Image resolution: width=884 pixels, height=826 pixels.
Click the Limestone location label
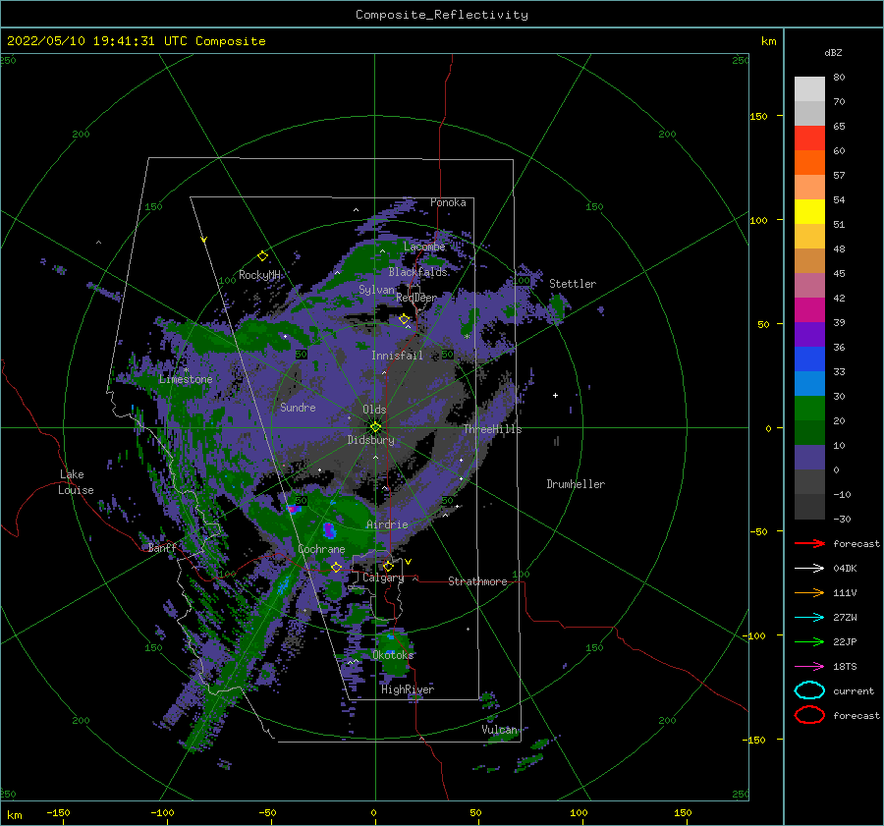[x=186, y=379]
